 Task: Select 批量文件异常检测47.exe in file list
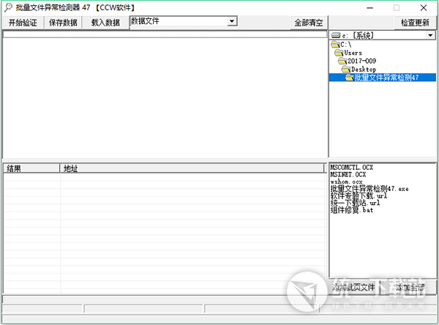click(x=369, y=189)
